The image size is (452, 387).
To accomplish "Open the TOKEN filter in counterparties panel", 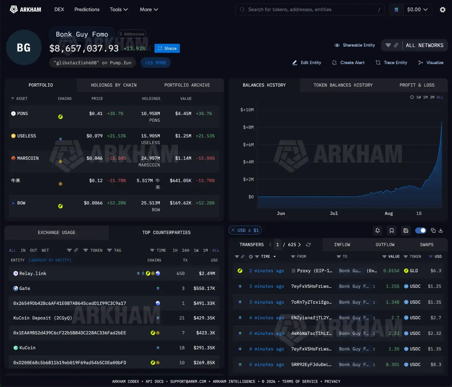I will click(93, 250).
